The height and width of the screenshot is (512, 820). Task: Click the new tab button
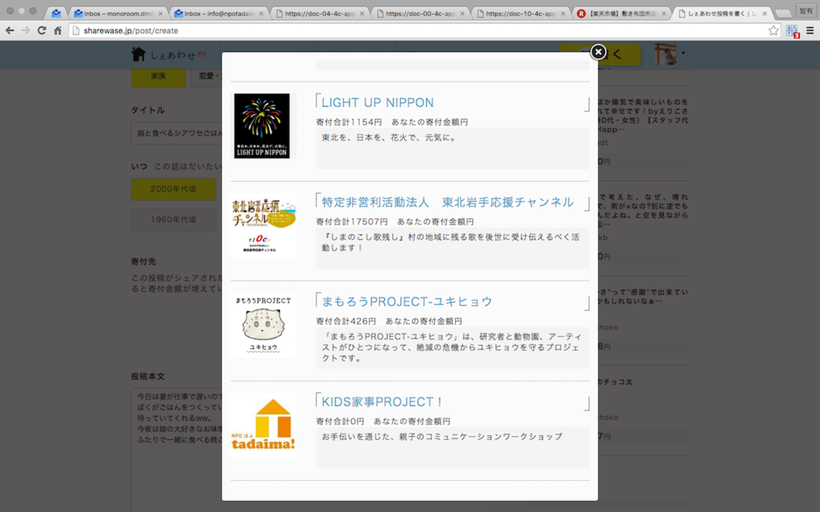783,14
